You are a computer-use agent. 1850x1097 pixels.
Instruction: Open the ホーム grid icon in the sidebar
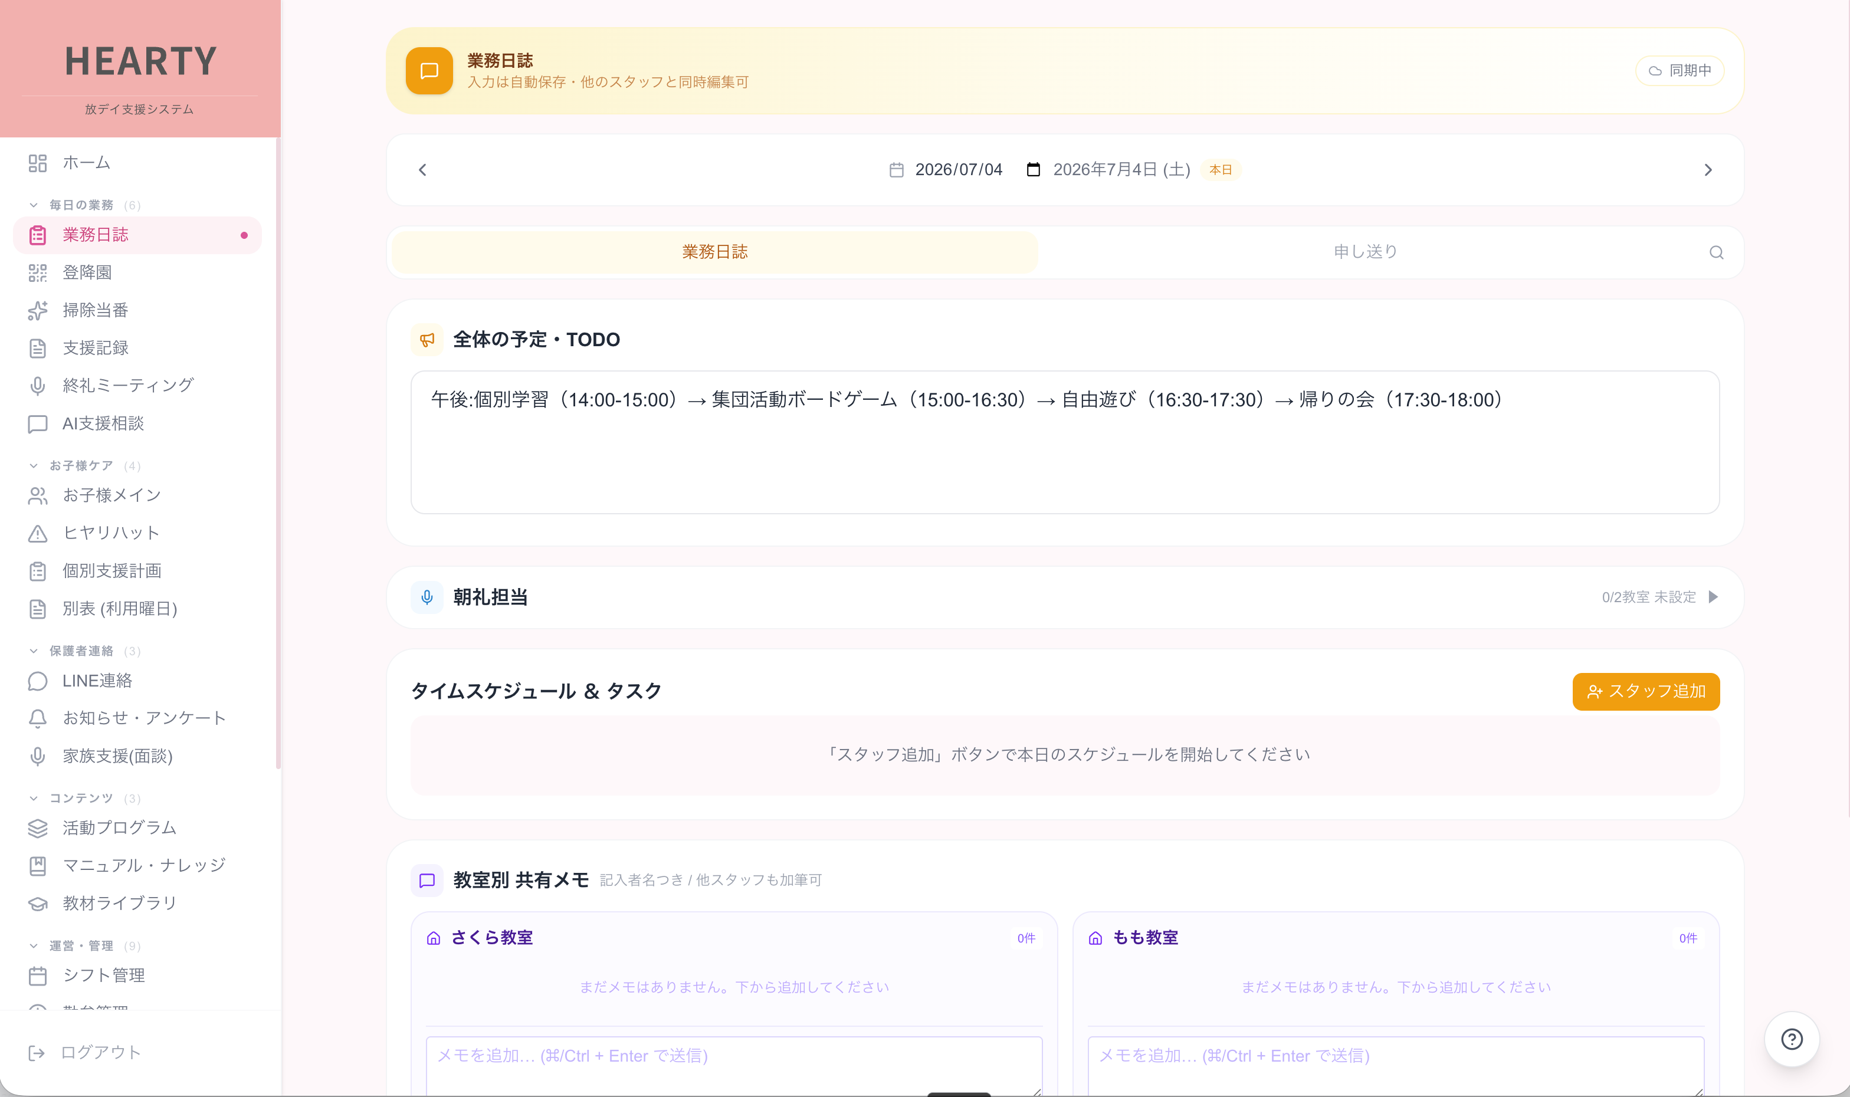pyautogui.click(x=38, y=163)
